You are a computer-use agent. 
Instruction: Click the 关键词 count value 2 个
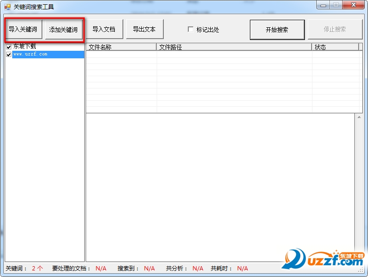click(38, 269)
